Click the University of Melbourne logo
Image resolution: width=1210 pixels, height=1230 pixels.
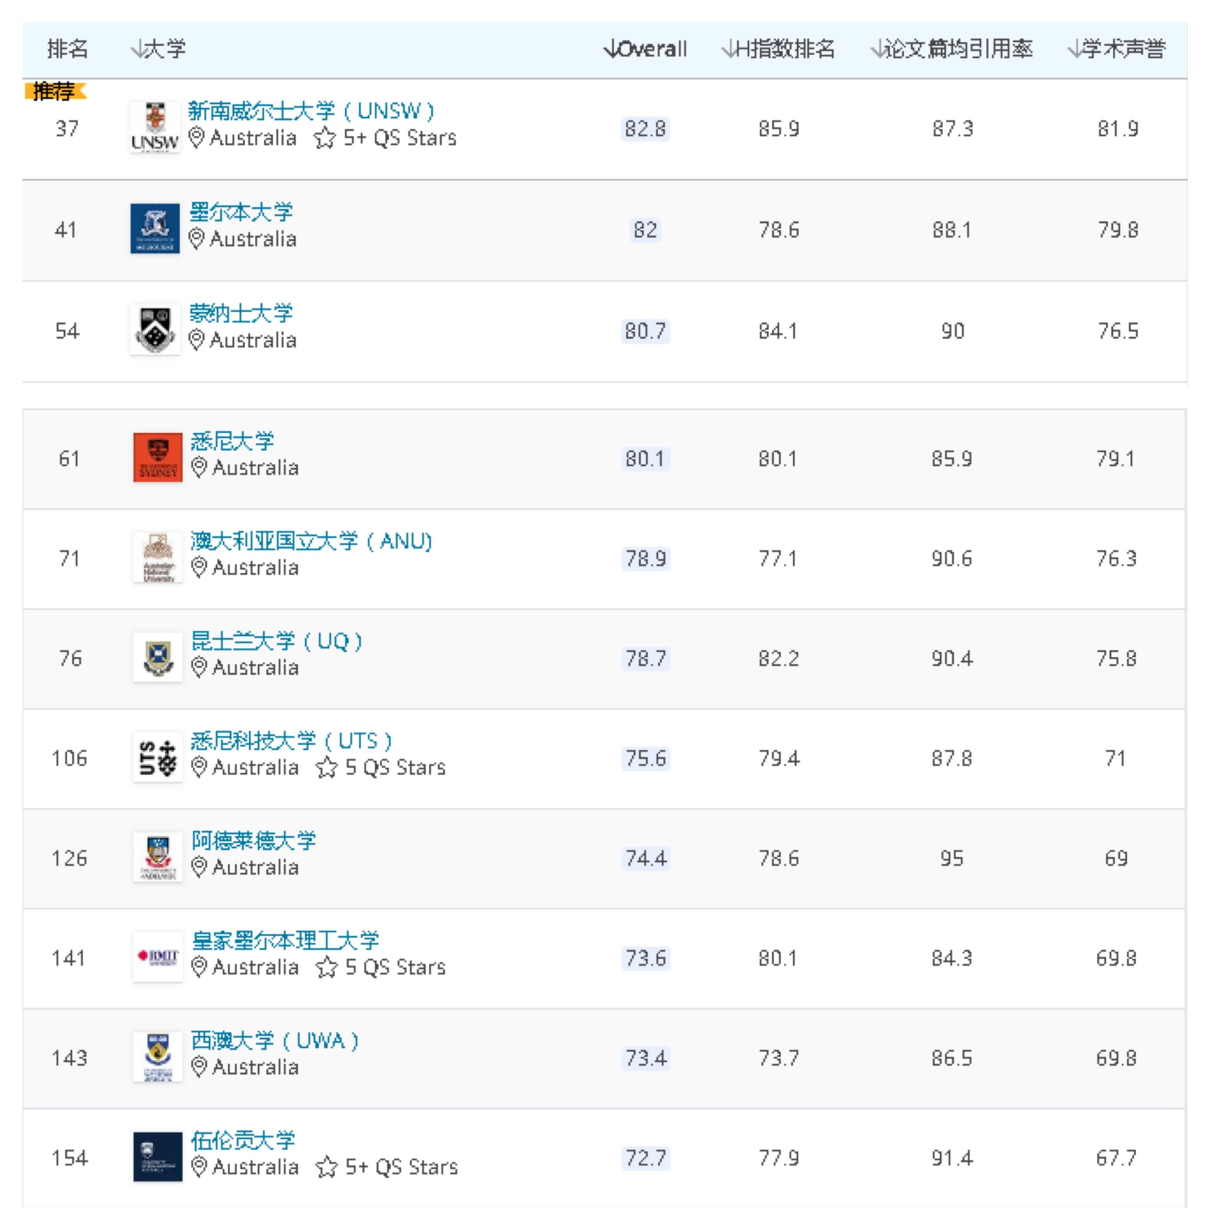[x=154, y=228]
